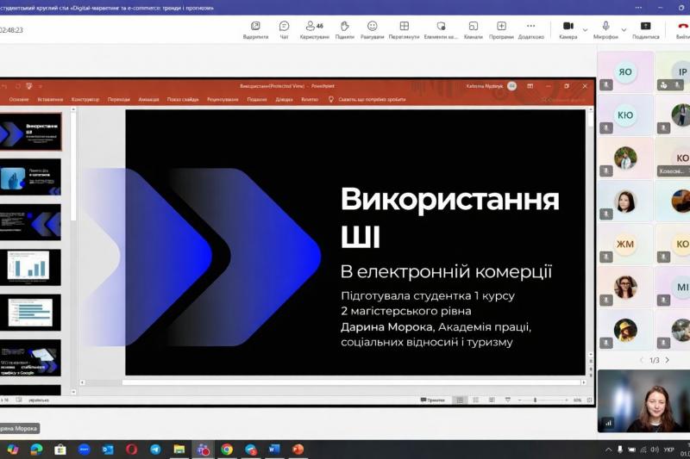Leave the meeting with the red hang-up button

click(x=681, y=29)
